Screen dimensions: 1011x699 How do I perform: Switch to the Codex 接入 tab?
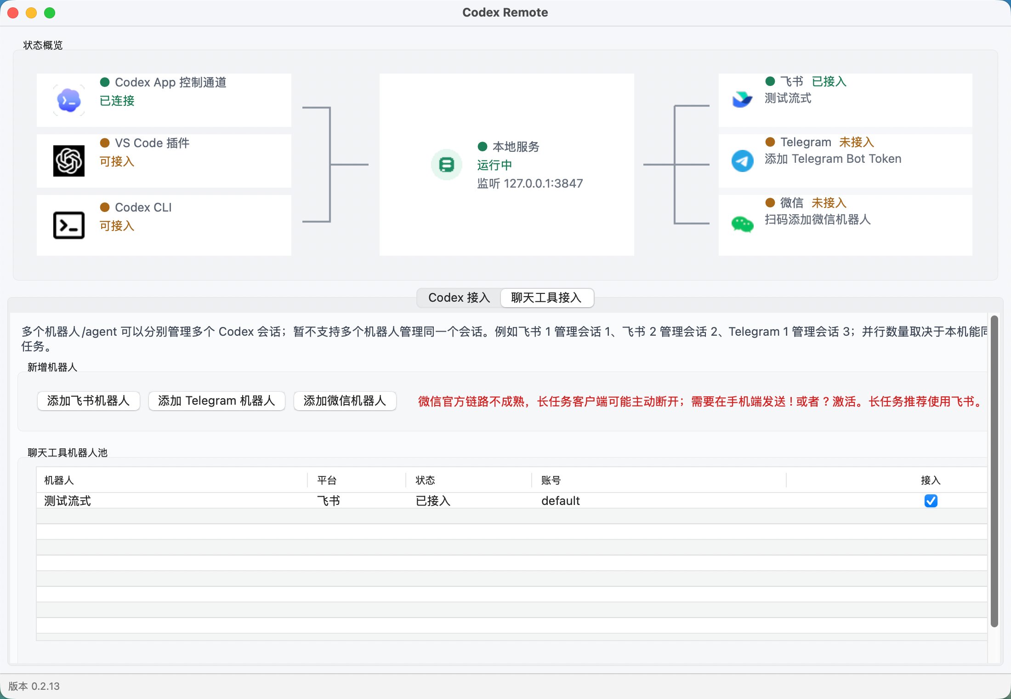coord(459,298)
